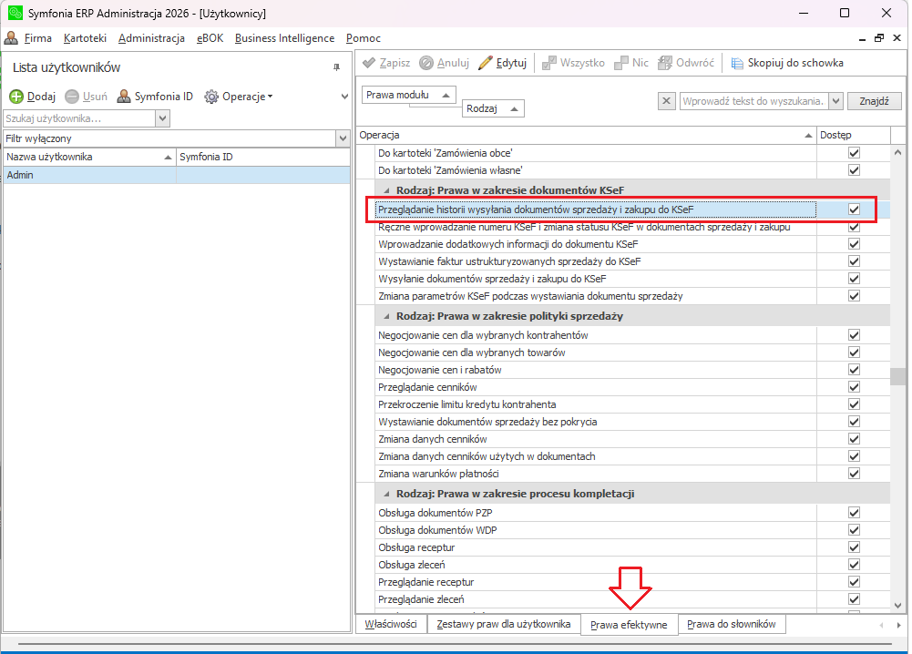Toggle checkbox for Wysyłanie dokumentów do KSeF
The height and width of the screenshot is (654, 912).
click(x=854, y=279)
